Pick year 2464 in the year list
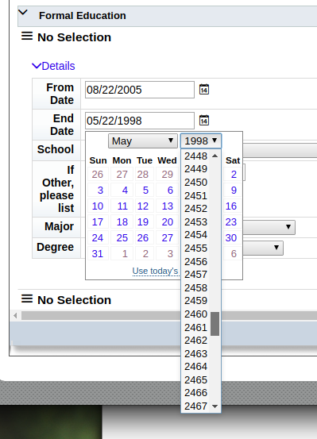The image size is (317, 439). click(195, 367)
